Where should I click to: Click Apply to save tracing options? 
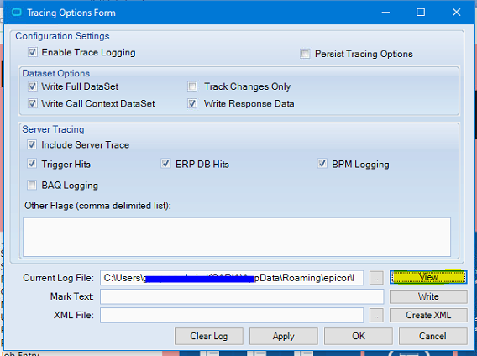[284, 336]
